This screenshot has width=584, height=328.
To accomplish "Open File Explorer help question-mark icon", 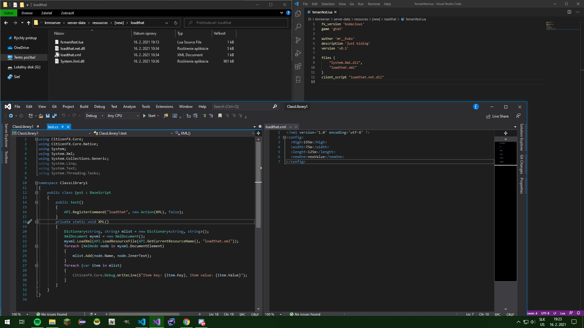I will [288, 13].
